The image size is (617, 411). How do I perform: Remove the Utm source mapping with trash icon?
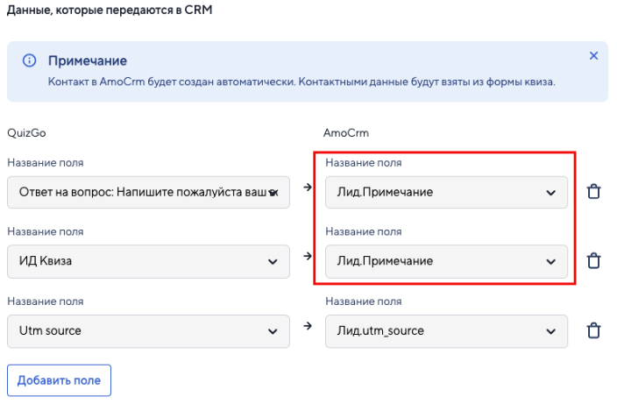click(593, 330)
